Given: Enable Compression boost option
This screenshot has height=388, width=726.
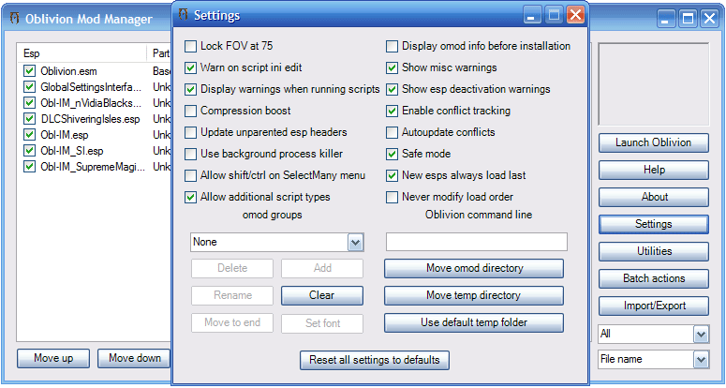Looking at the screenshot, I should click(x=190, y=112).
